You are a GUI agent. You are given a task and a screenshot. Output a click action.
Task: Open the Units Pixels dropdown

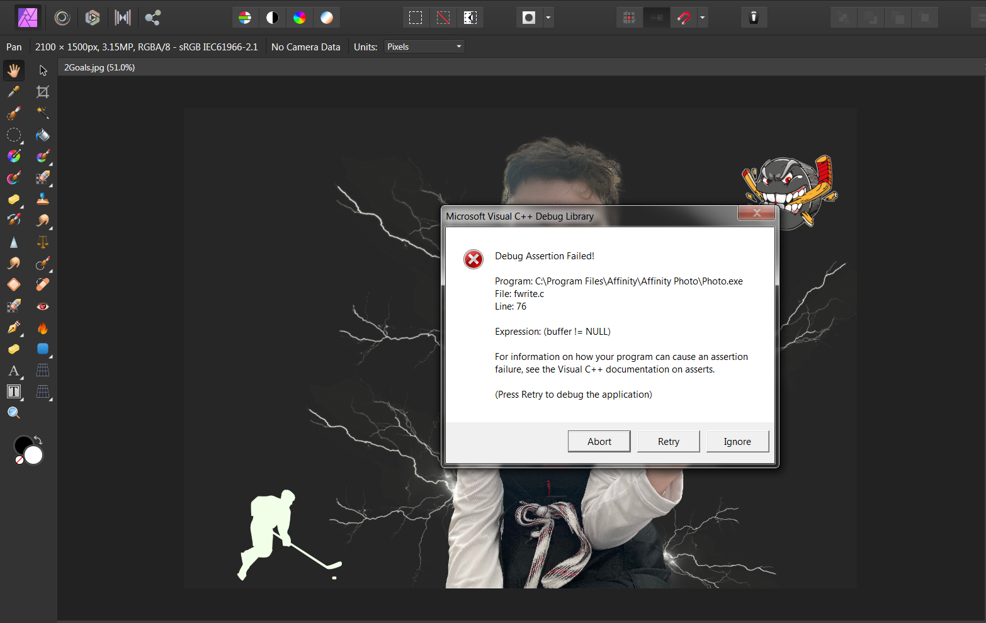[424, 47]
